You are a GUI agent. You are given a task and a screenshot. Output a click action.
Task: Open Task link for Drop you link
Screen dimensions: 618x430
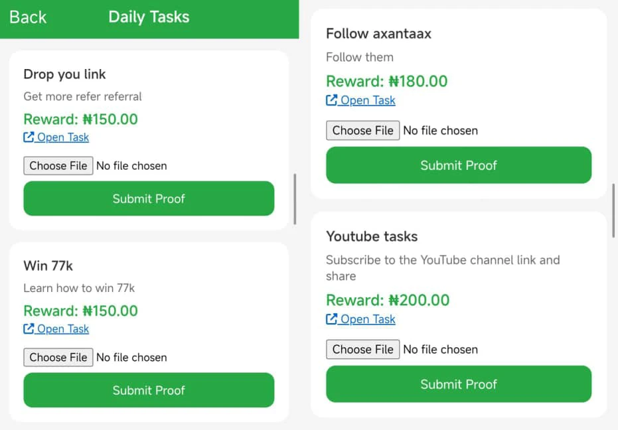(62, 137)
